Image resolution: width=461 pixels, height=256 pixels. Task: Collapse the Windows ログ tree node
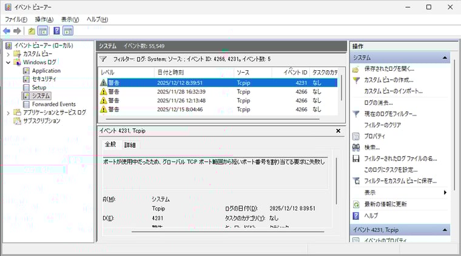(x=8, y=62)
